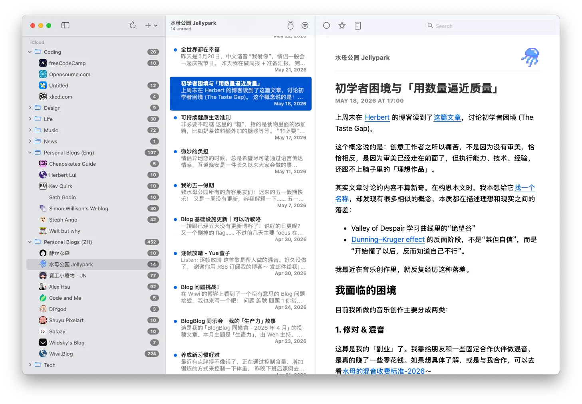Follow the 这篇文章 link
The image size is (582, 404).
[447, 117]
